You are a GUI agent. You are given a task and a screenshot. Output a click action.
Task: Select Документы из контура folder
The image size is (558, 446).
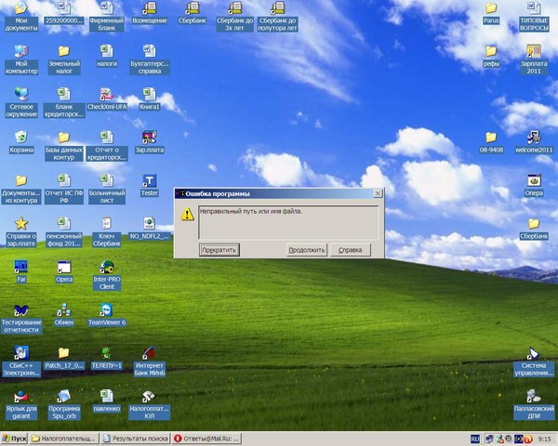click(21, 189)
